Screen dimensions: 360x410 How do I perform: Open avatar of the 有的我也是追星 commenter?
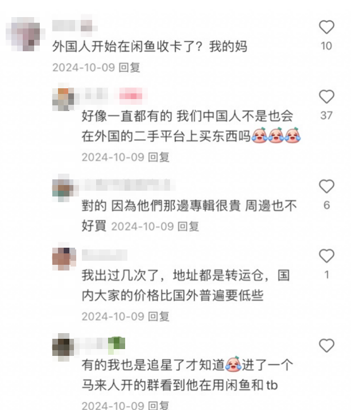63,348
